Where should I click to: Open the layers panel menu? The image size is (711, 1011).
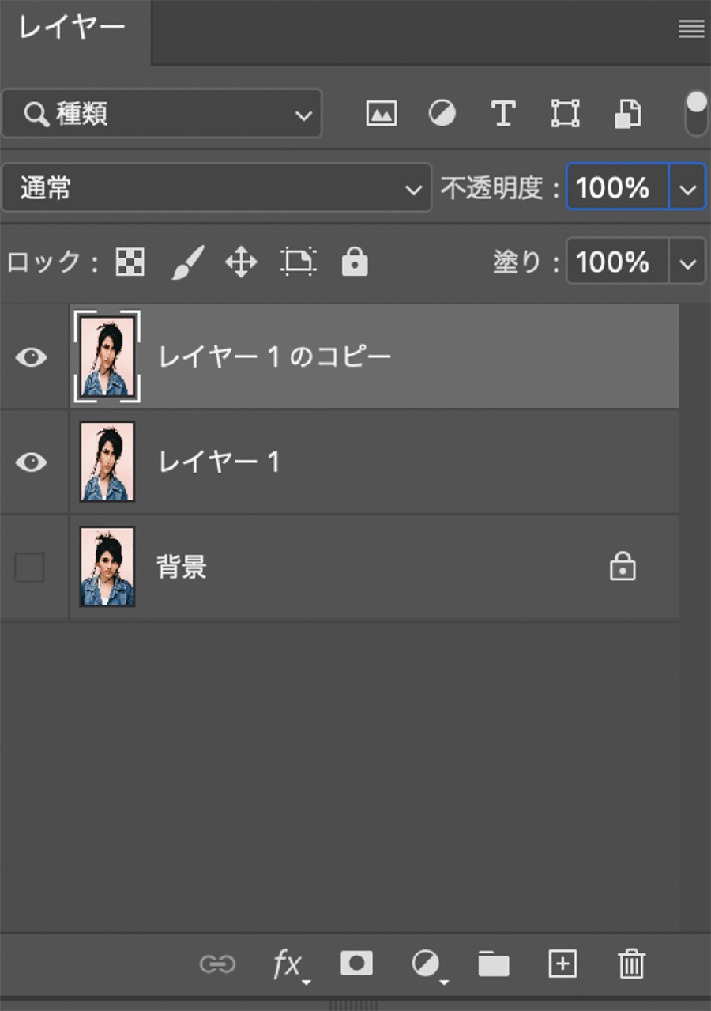[x=691, y=29]
